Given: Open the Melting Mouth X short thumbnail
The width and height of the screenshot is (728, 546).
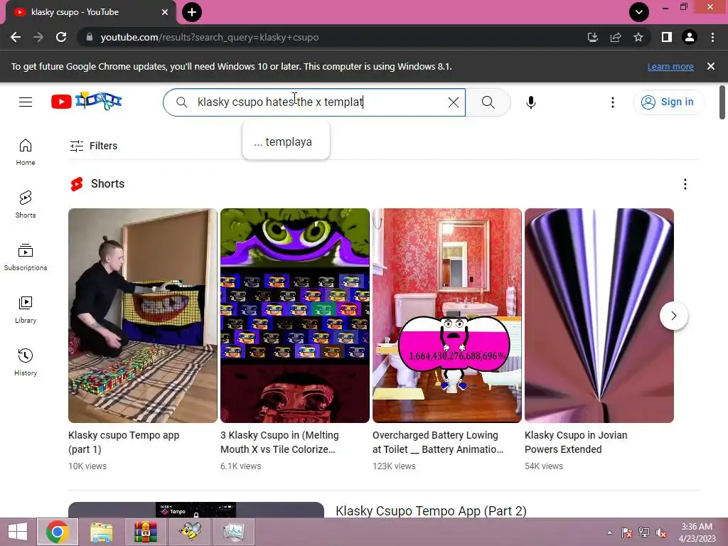Looking at the screenshot, I should (295, 316).
